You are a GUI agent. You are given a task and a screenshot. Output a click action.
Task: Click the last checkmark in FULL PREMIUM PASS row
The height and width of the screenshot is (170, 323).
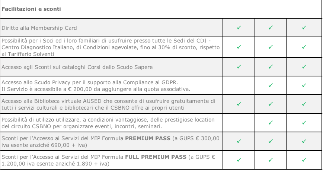click(304, 160)
